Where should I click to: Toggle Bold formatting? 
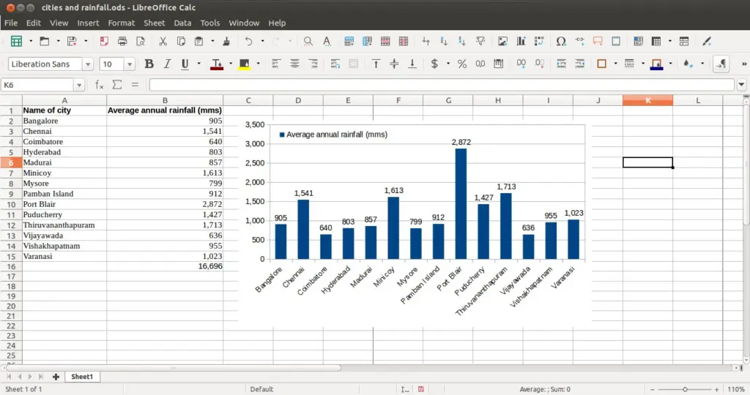(x=149, y=64)
